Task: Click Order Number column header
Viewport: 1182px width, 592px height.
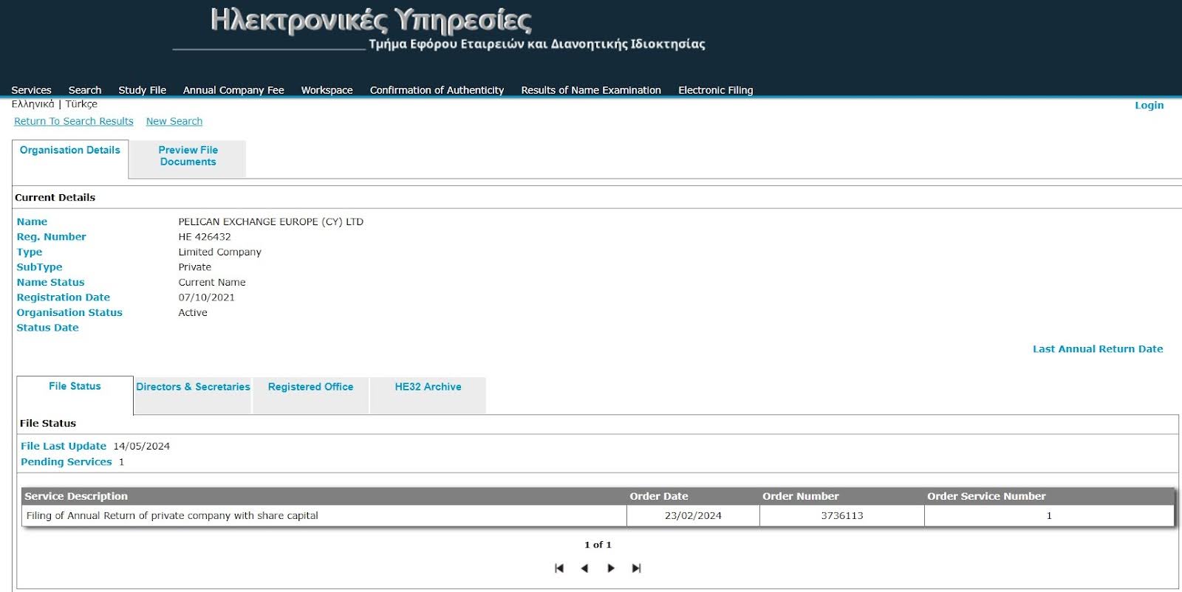Action: tap(801, 496)
